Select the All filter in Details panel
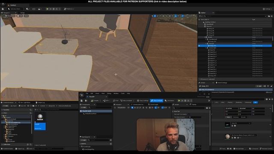The height and width of the screenshot is (154, 274). point(256,102)
